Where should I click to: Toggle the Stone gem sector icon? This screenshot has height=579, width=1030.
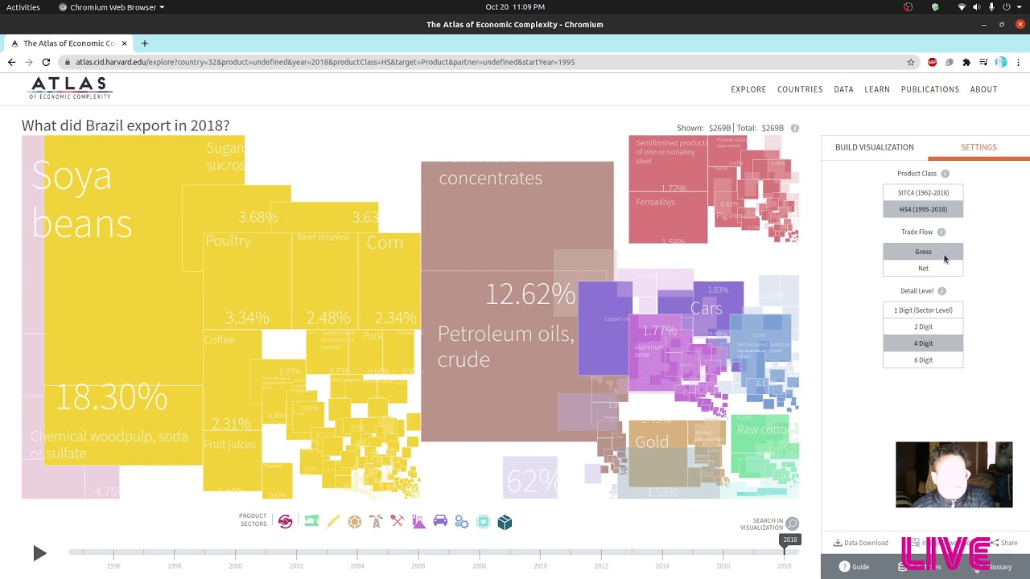point(355,522)
